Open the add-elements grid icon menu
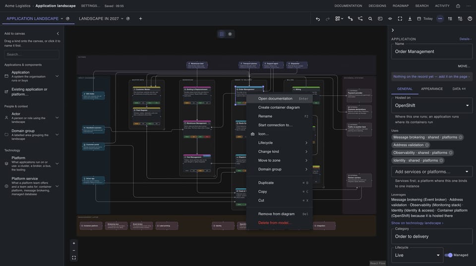The width and height of the screenshot is (476, 266). [x=339, y=19]
